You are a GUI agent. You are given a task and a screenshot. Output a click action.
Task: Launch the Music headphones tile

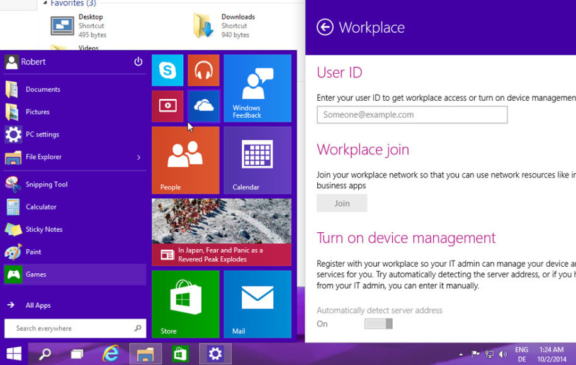(203, 70)
